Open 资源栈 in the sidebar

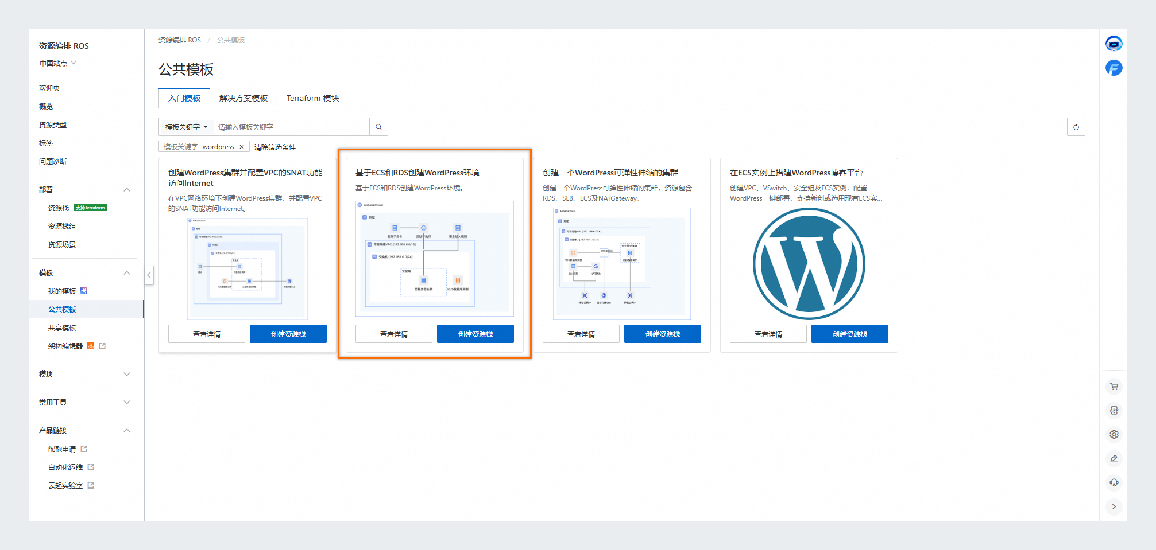59,208
